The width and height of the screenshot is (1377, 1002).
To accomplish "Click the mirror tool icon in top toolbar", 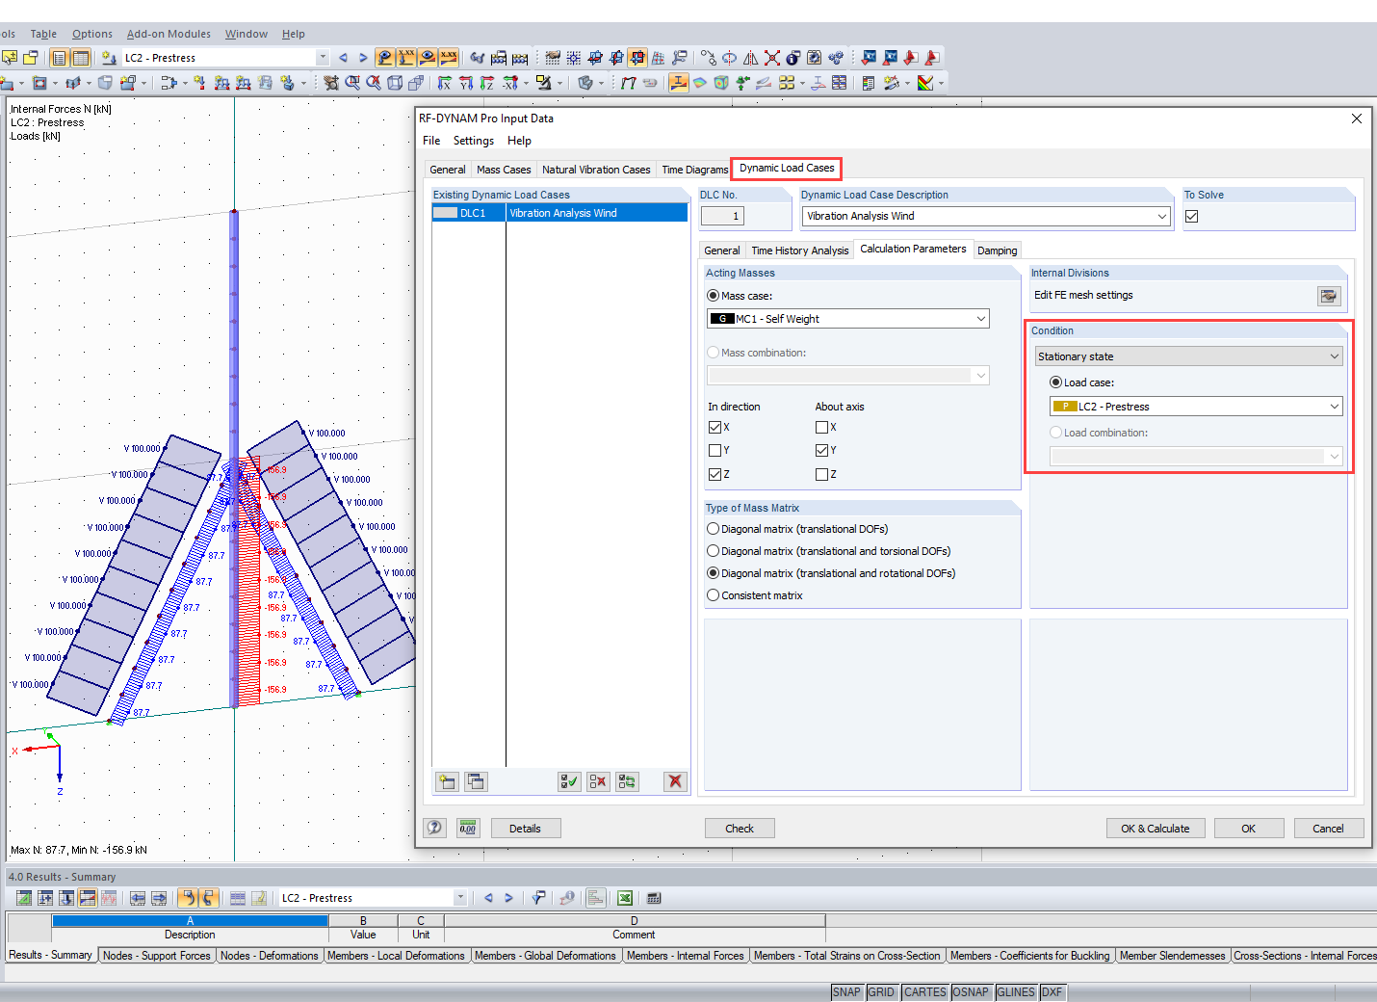I will pyautogui.click(x=750, y=58).
